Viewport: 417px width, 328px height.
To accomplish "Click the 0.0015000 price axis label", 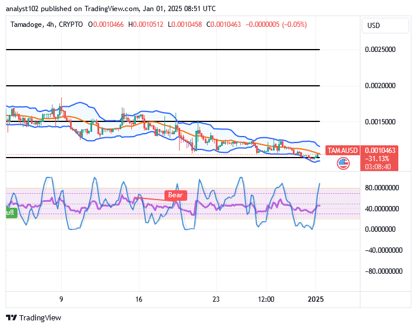I will pyautogui.click(x=380, y=122).
